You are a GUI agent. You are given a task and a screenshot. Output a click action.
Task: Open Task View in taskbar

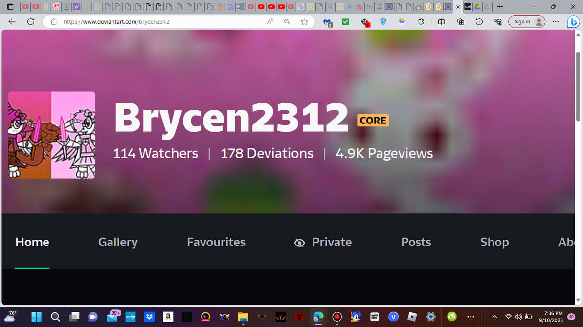74,317
